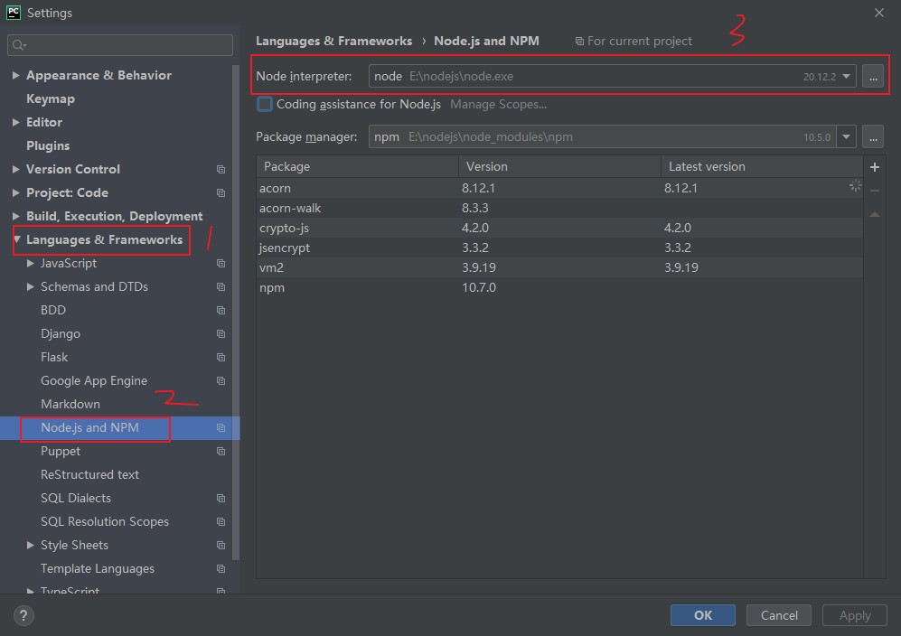Click project-level icon beside SQL Dialects
The width and height of the screenshot is (901, 636).
(x=221, y=498)
